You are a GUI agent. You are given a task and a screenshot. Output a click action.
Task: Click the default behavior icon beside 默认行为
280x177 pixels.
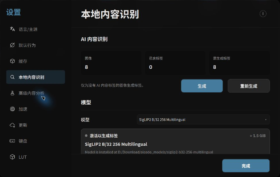coord(12,45)
